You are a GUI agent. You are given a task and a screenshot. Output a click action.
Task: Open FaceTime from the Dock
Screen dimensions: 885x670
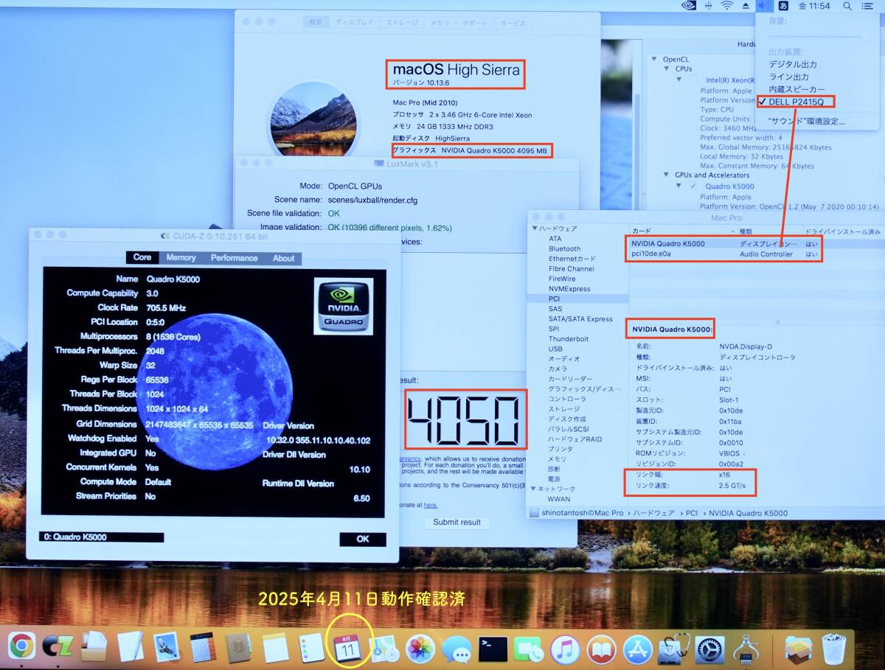pyautogui.click(x=528, y=648)
